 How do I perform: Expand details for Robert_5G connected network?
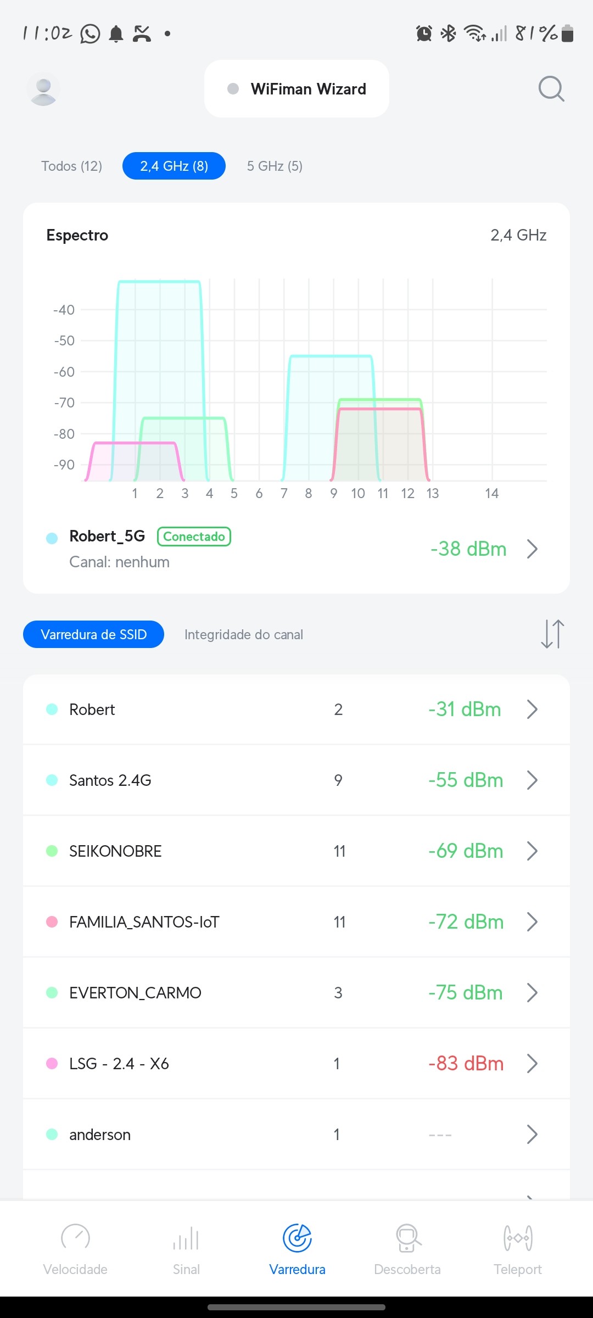coord(532,549)
